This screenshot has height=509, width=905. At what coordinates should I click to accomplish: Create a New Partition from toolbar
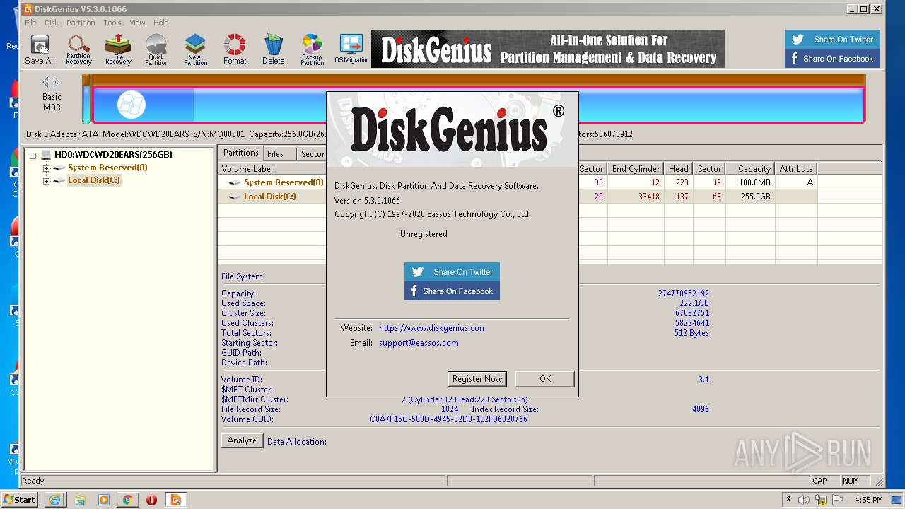point(195,49)
